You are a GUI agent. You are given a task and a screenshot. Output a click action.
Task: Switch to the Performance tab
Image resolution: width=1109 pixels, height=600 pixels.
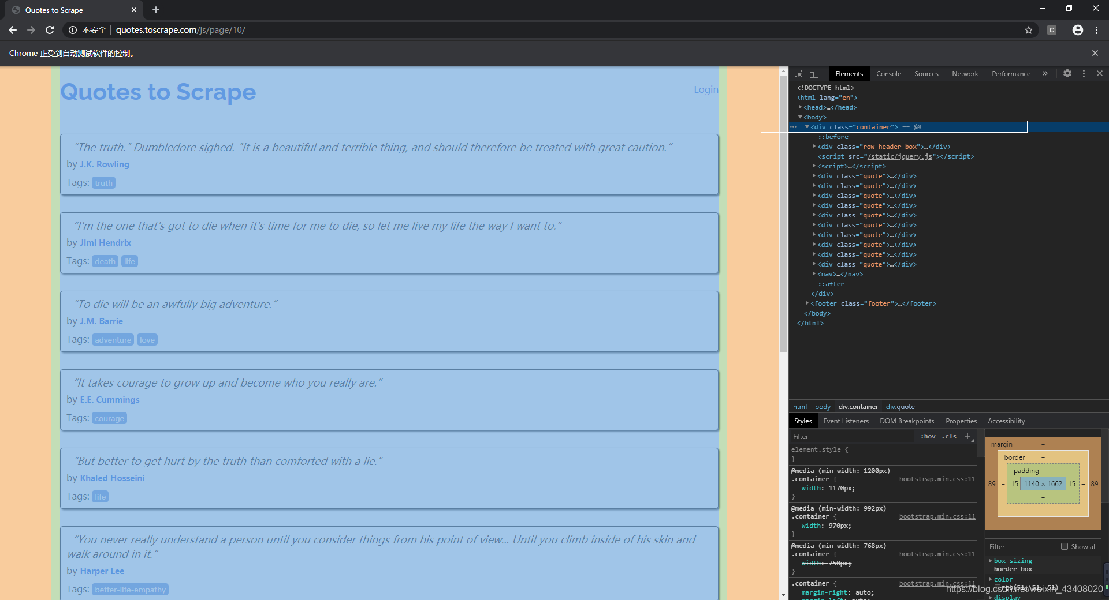pyautogui.click(x=1011, y=74)
